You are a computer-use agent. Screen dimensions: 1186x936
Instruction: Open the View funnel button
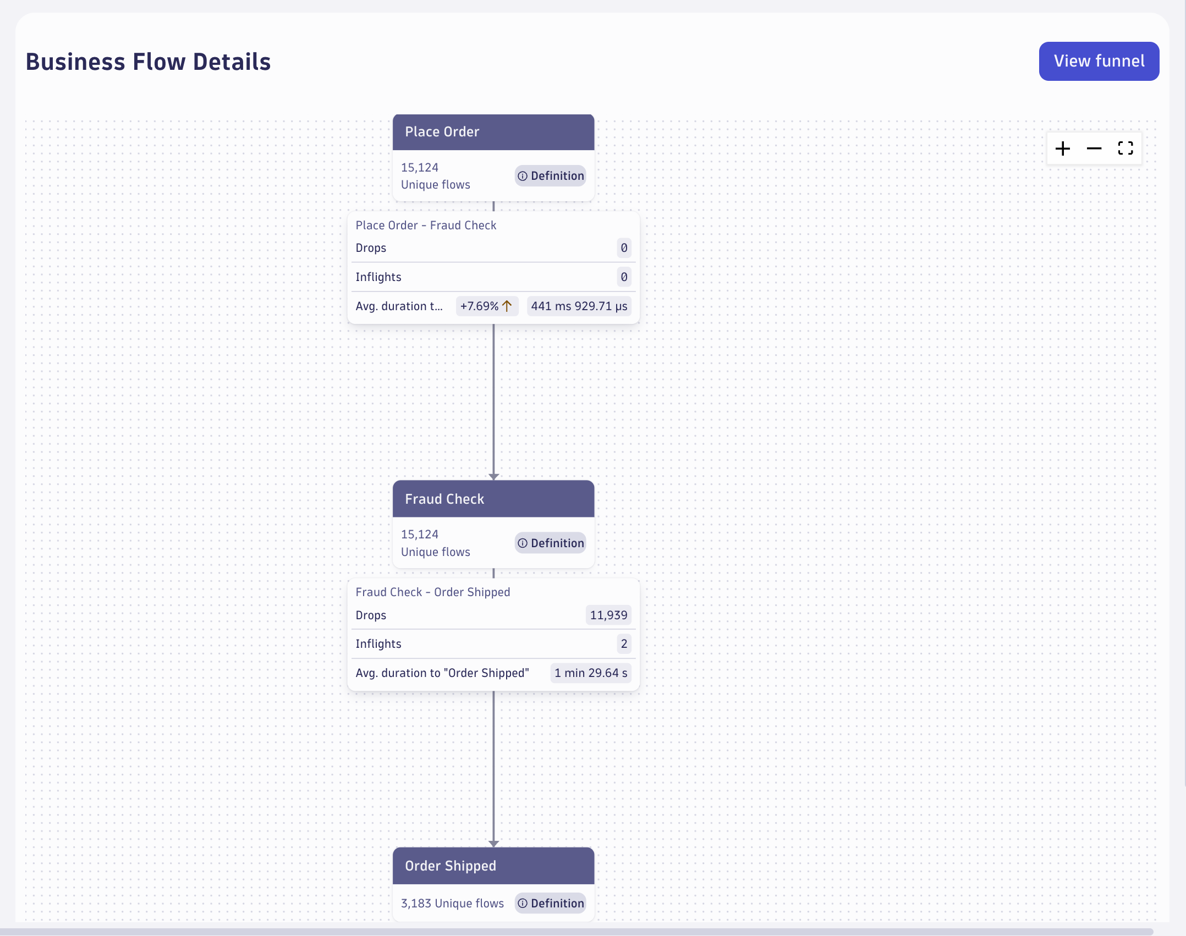pyautogui.click(x=1099, y=61)
